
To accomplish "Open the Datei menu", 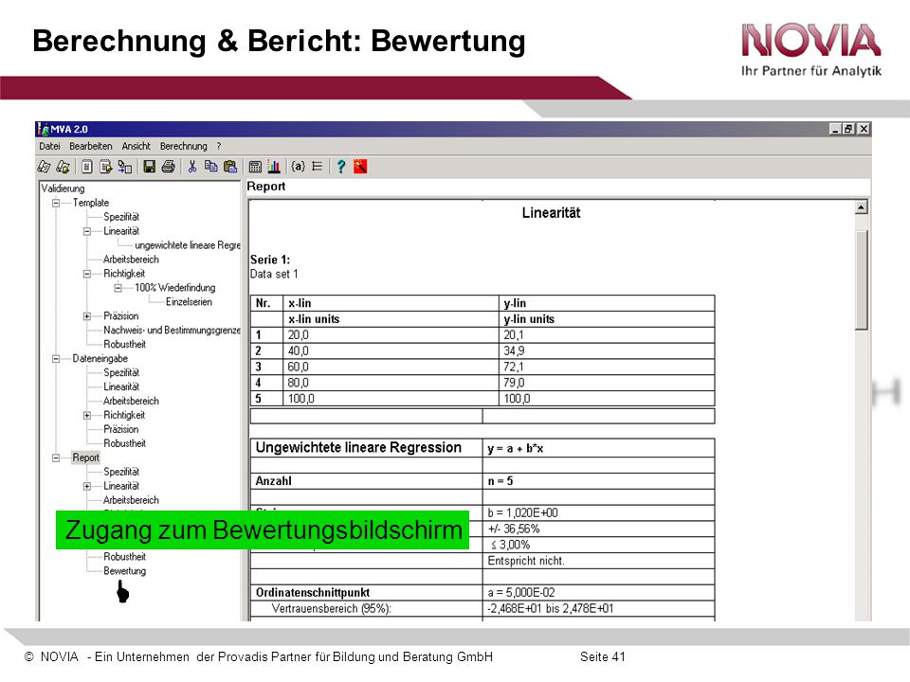I will (x=49, y=146).
